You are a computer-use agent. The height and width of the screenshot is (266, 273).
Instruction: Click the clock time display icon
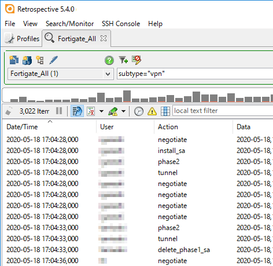click(x=139, y=111)
